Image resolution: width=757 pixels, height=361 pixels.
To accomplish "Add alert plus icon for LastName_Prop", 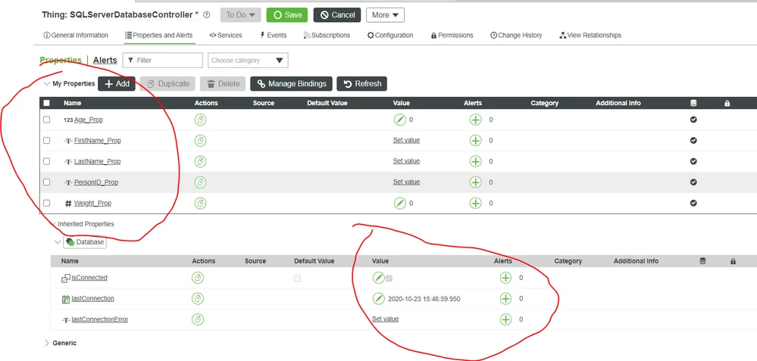I will tap(476, 161).
